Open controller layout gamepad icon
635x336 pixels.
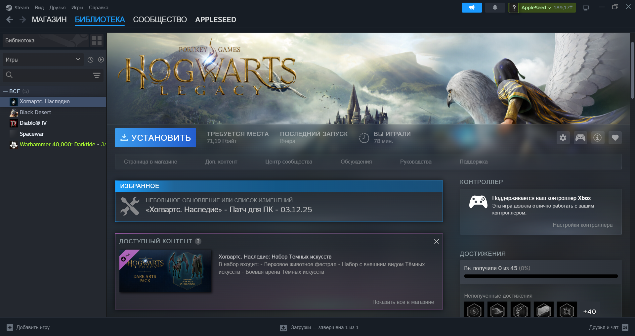coord(580,138)
